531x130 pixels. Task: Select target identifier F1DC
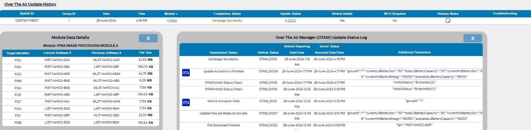point(18,67)
